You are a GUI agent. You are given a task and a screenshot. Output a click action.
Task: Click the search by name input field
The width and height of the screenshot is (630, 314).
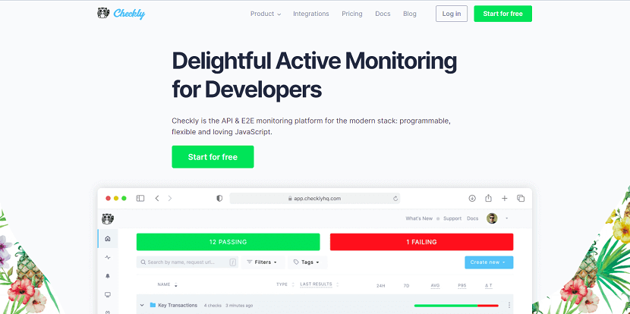[187, 262]
